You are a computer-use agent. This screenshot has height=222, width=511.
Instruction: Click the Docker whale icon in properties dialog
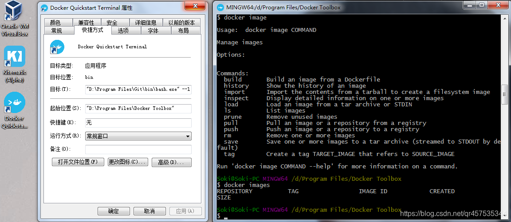tap(57, 47)
